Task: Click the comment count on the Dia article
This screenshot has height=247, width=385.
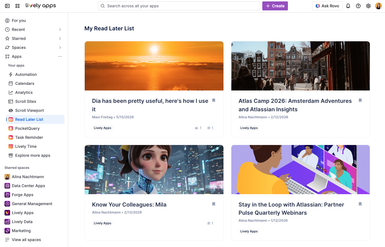Action: pos(210,128)
